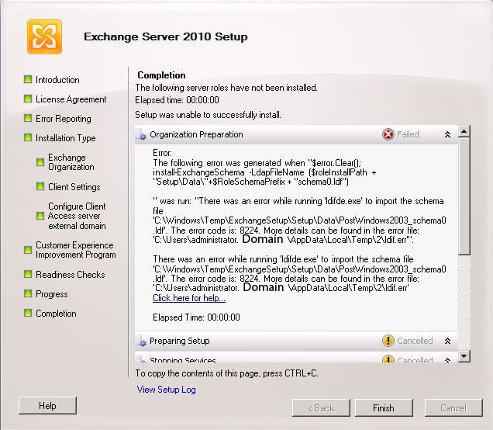The width and height of the screenshot is (493, 430).
Task: Click the green square beside Installation Type
Action: coord(28,137)
